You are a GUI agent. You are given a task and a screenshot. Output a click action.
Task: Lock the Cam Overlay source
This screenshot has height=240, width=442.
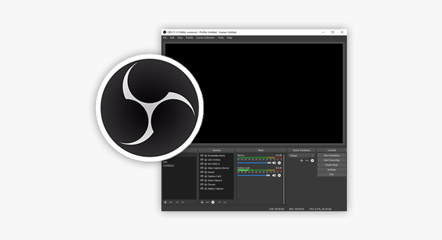coord(206,160)
